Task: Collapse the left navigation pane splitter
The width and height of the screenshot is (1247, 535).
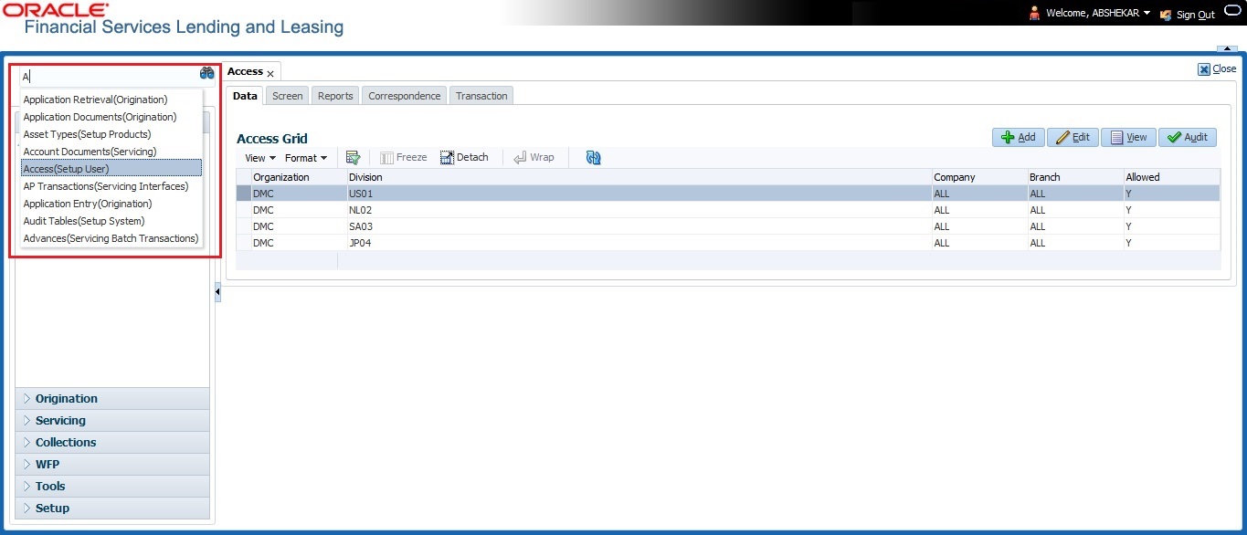Action: [217, 292]
